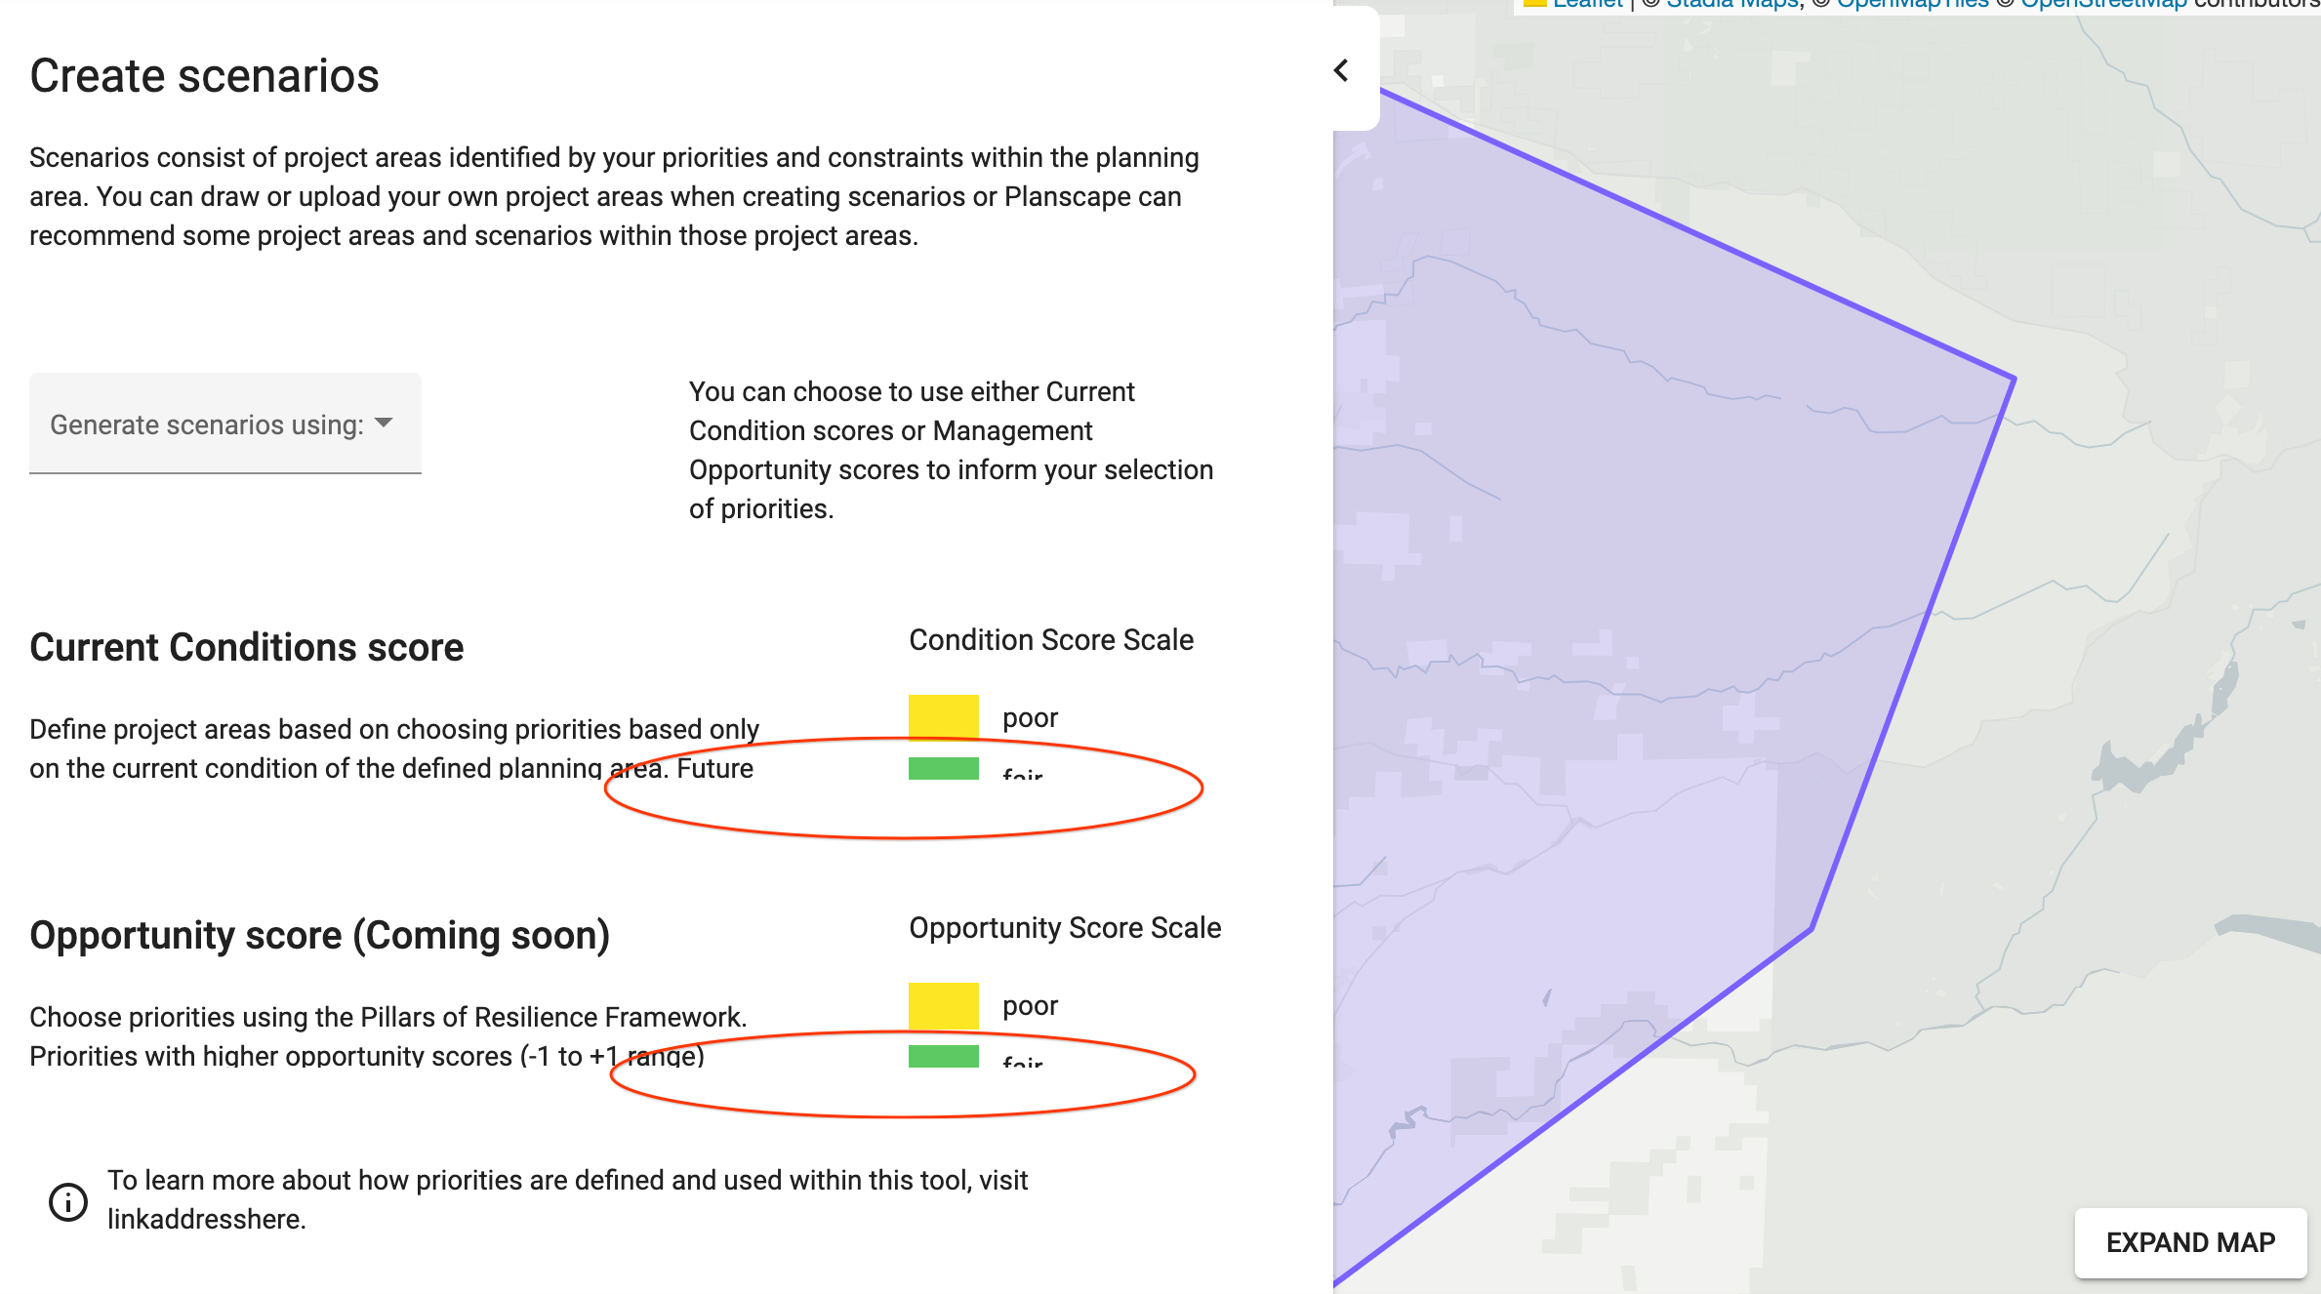Click the green swatch in Opportunity Score Scale

click(942, 1058)
